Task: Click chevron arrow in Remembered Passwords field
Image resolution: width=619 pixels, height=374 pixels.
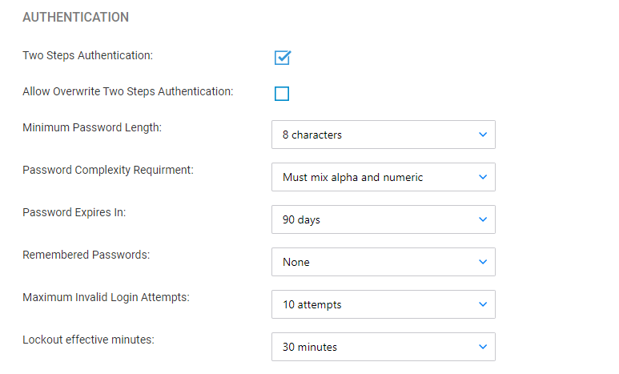Action: point(483,262)
